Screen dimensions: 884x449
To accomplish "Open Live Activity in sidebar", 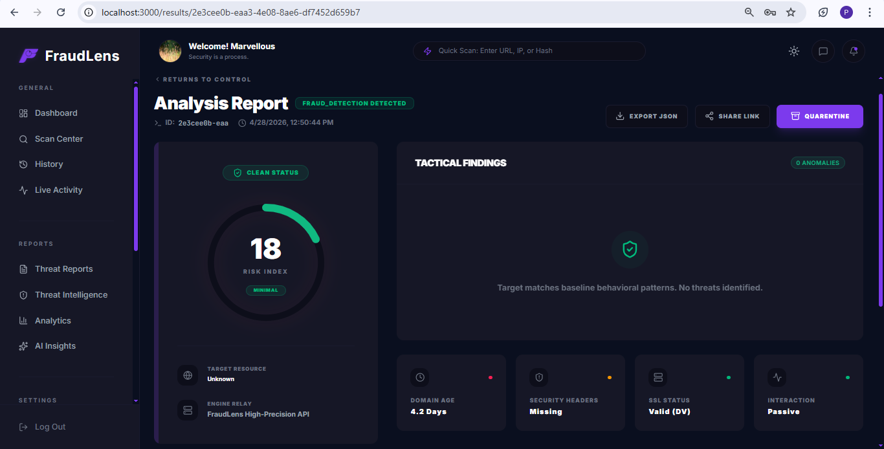I will point(50,190).
